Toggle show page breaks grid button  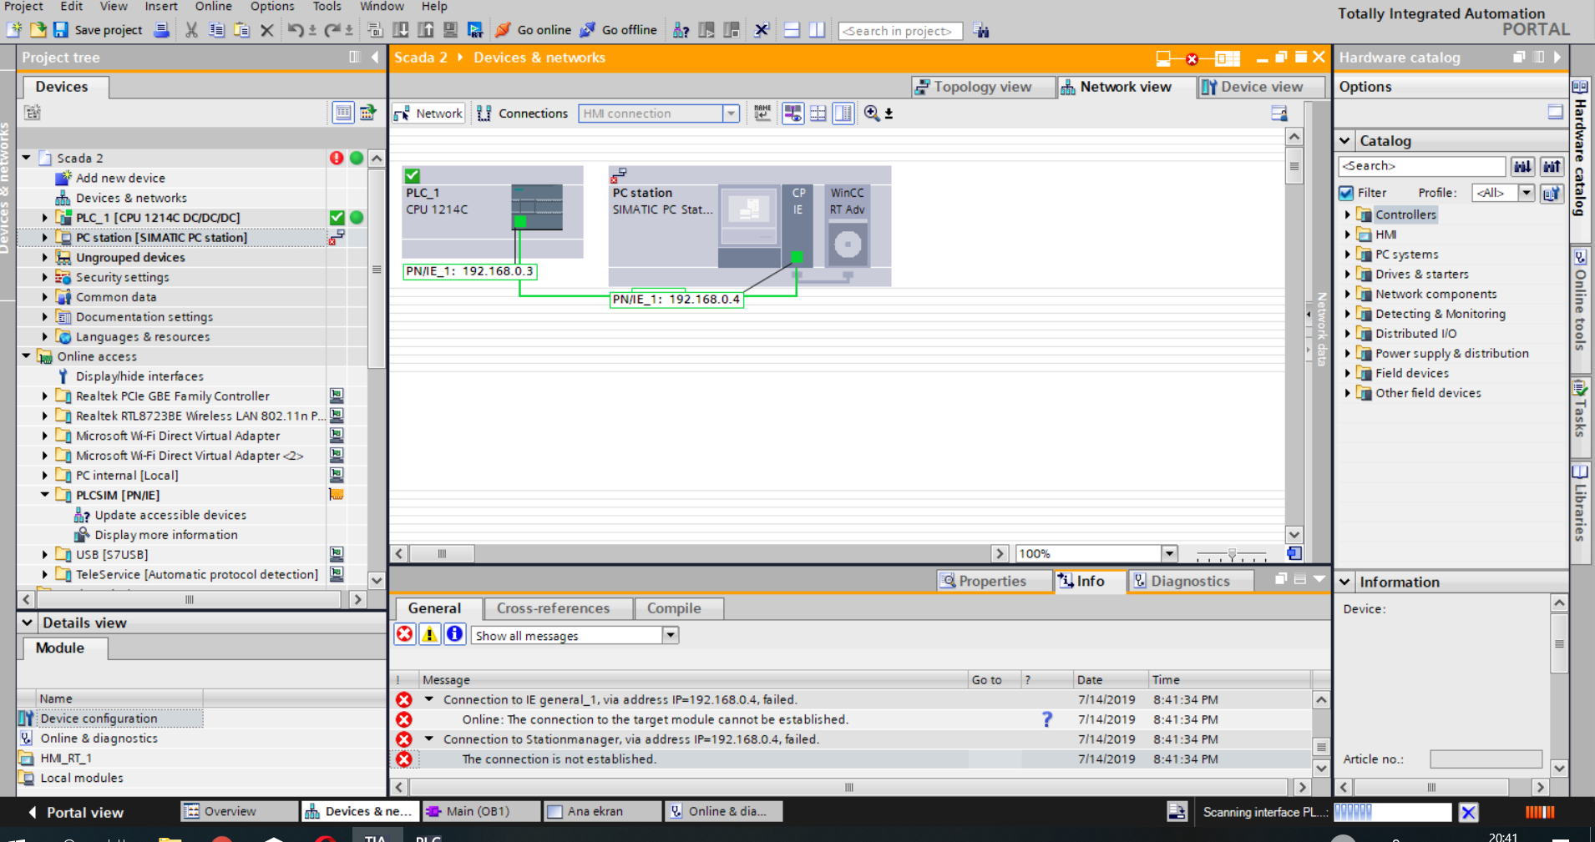(x=818, y=113)
